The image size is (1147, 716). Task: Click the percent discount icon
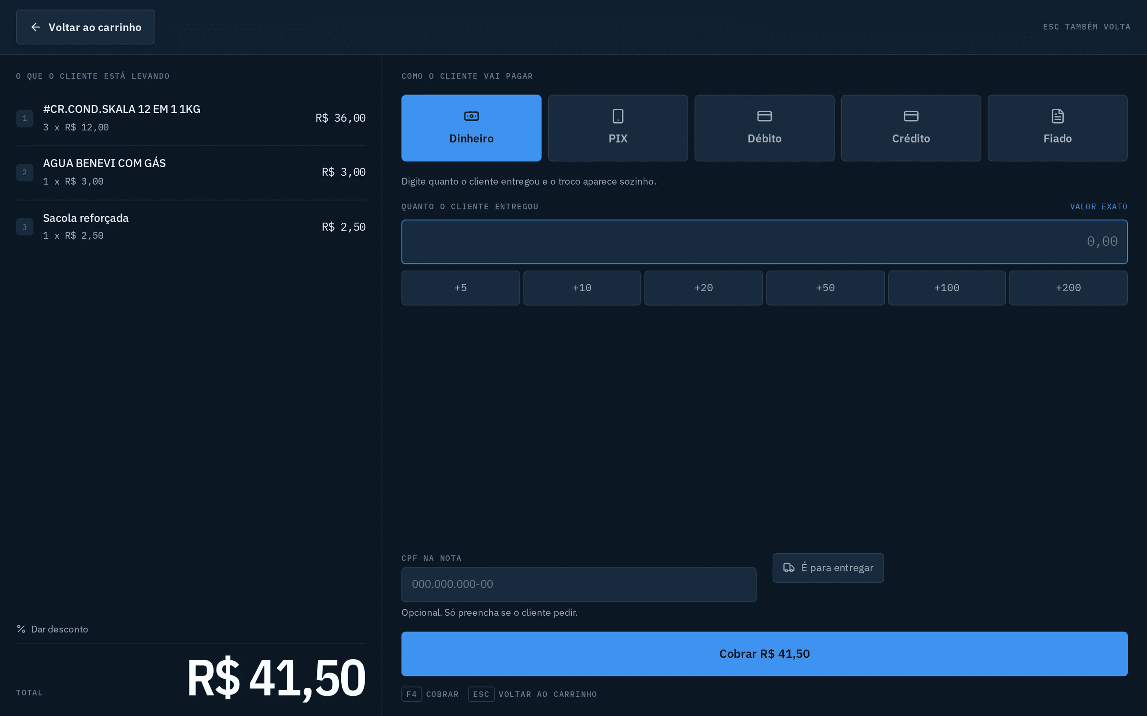click(x=21, y=629)
